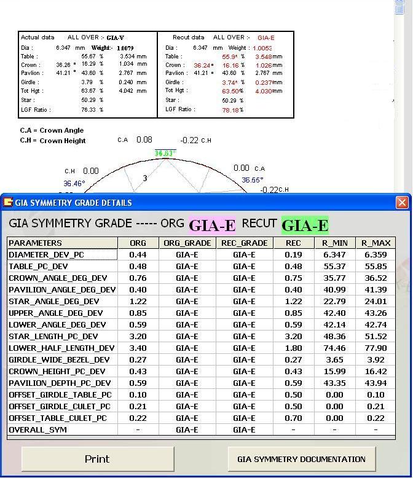413x478 pixels.
Task: Click the REC column header
Action: point(293,243)
